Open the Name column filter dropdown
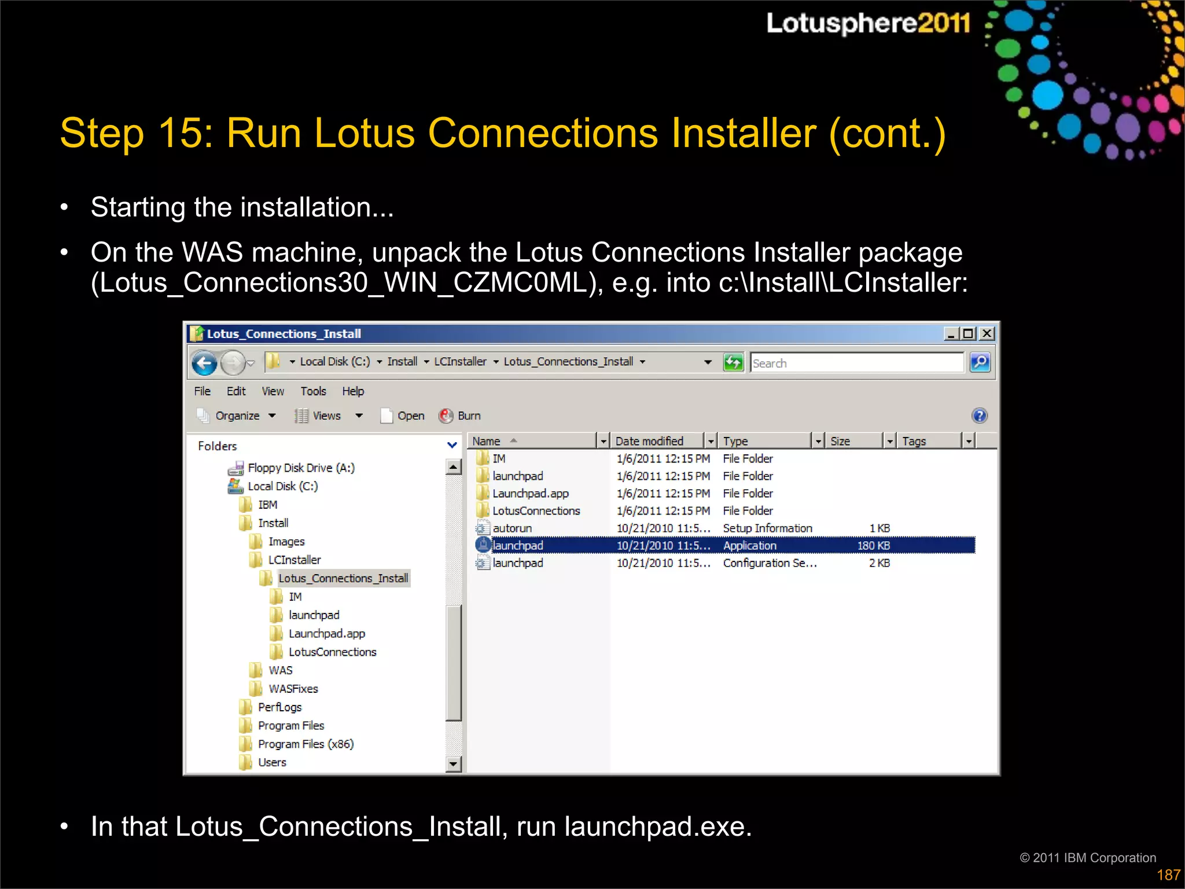Screen dimensions: 1185x889 tap(603, 441)
